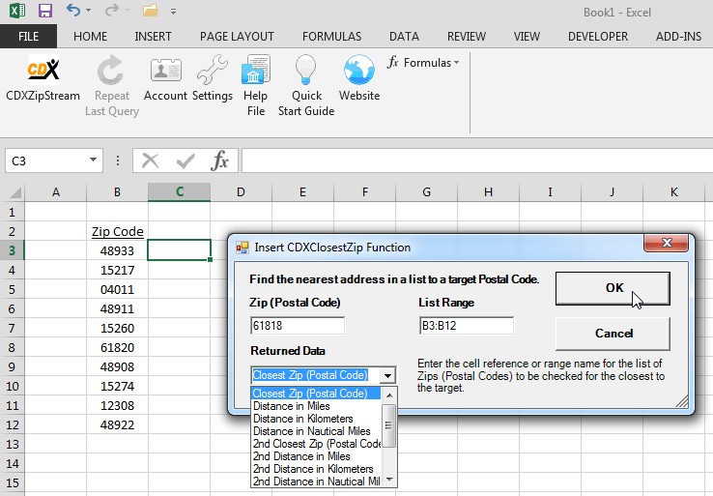Click the Repeat Last Query icon
The height and width of the screenshot is (496, 713).
point(110,70)
